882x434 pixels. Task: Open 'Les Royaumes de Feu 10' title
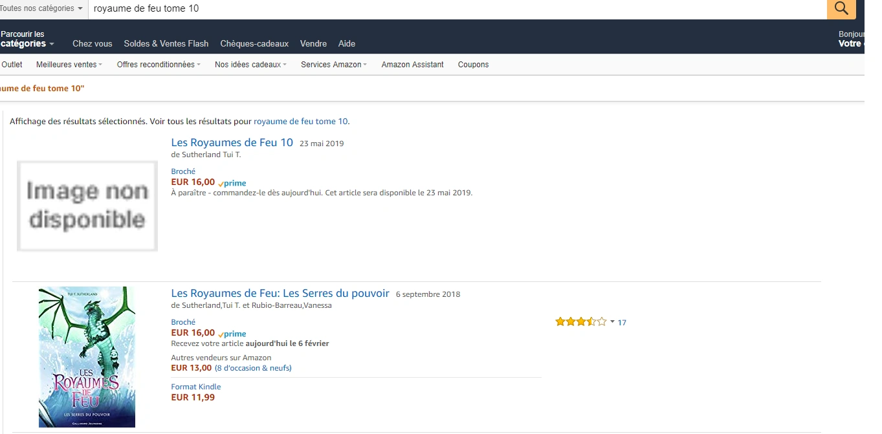232,142
